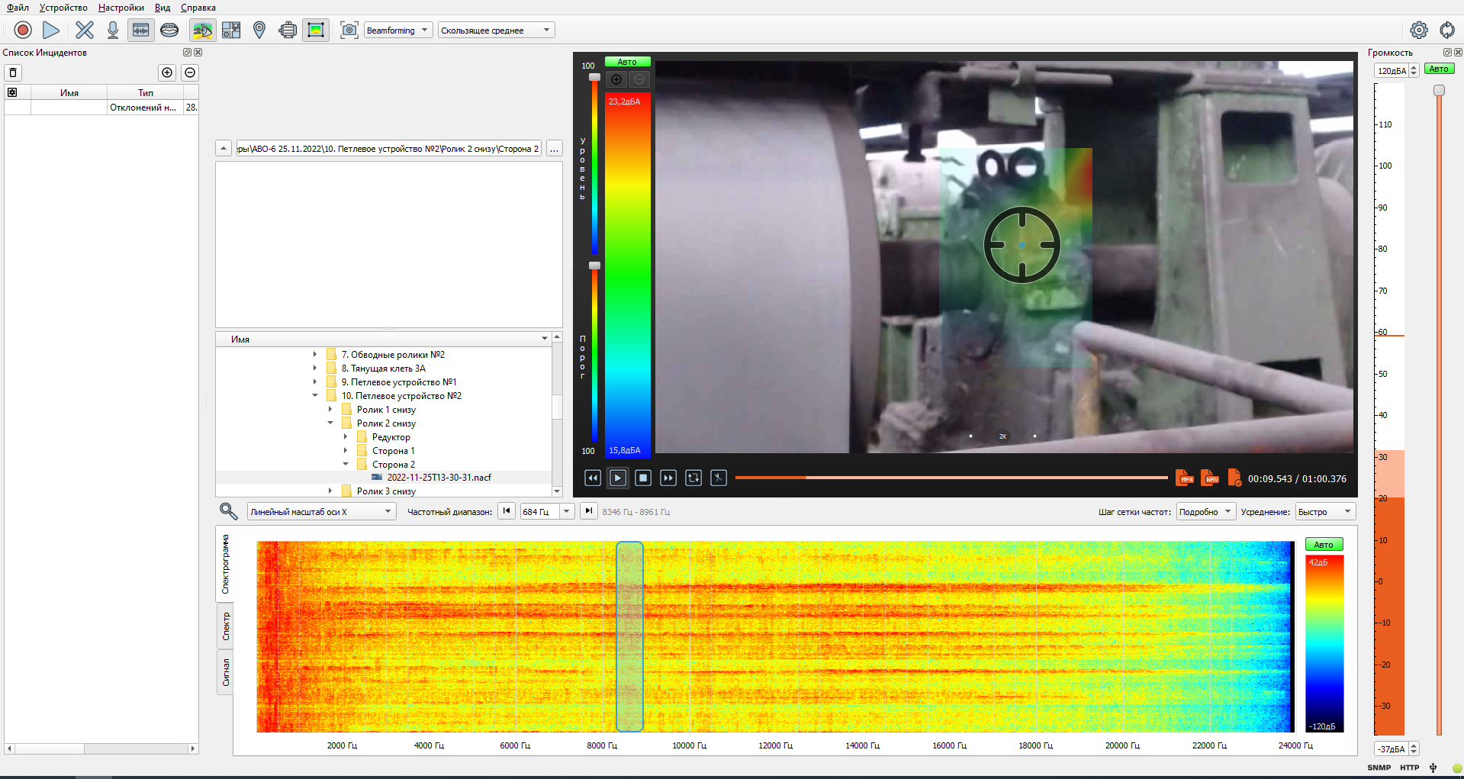Click the snapshot camera icon
The image size is (1464, 779).
point(349,30)
